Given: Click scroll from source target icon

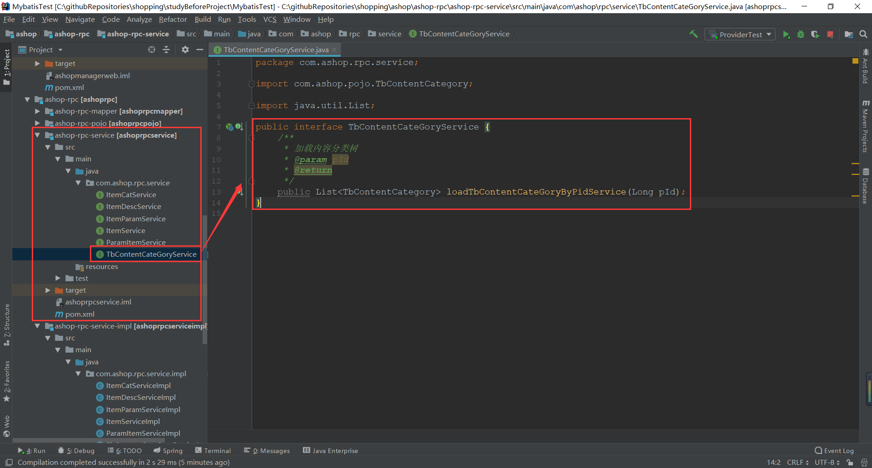Looking at the screenshot, I should tap(152, 50).
